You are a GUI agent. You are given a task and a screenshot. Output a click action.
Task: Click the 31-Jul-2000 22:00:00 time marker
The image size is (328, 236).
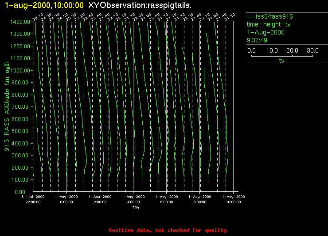click(x=33, y=198)
